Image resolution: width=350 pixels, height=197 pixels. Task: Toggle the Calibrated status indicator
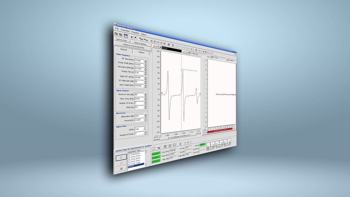[156, 161]
